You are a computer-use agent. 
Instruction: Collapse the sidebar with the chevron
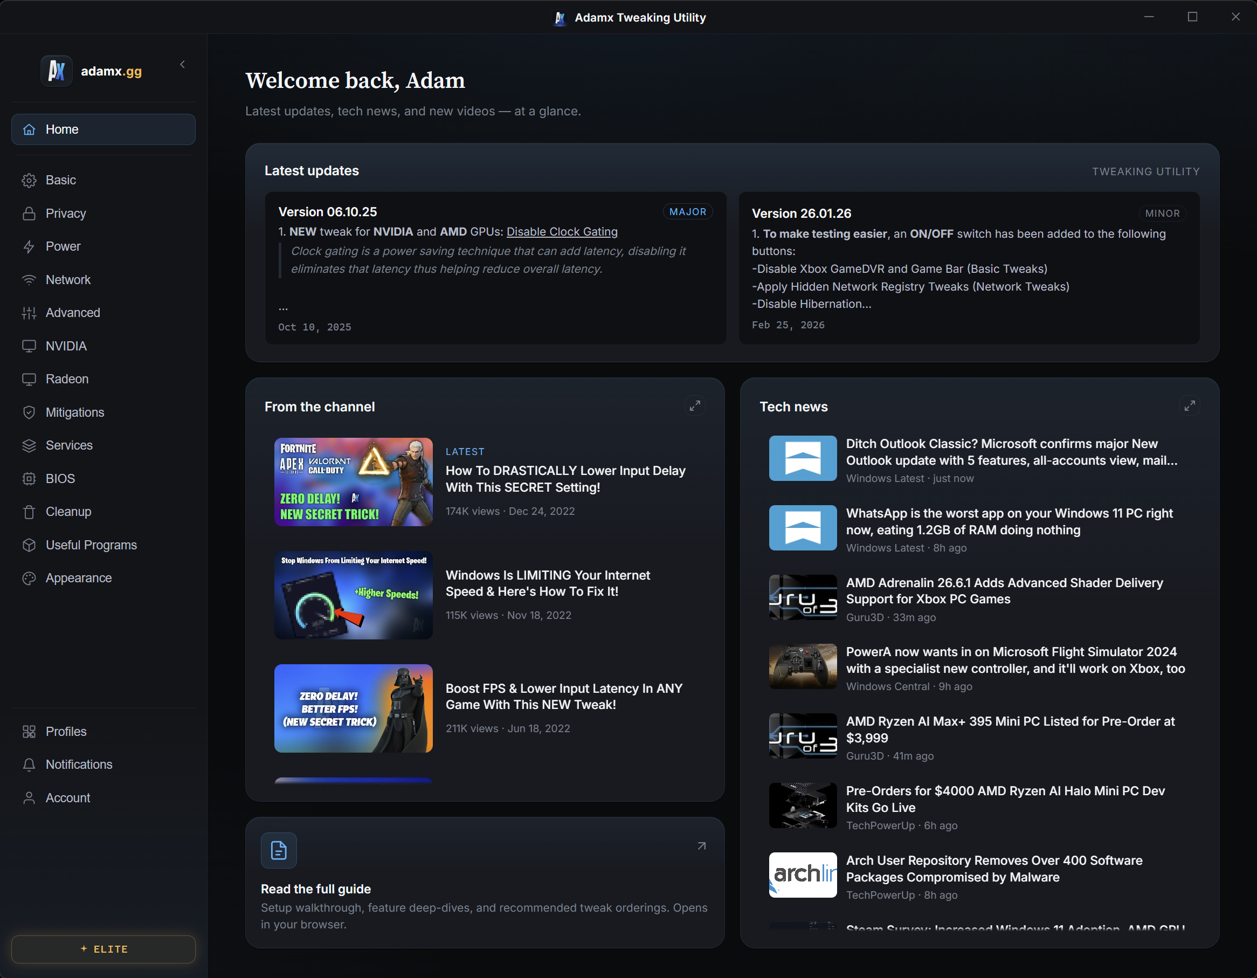coord(182,65)
